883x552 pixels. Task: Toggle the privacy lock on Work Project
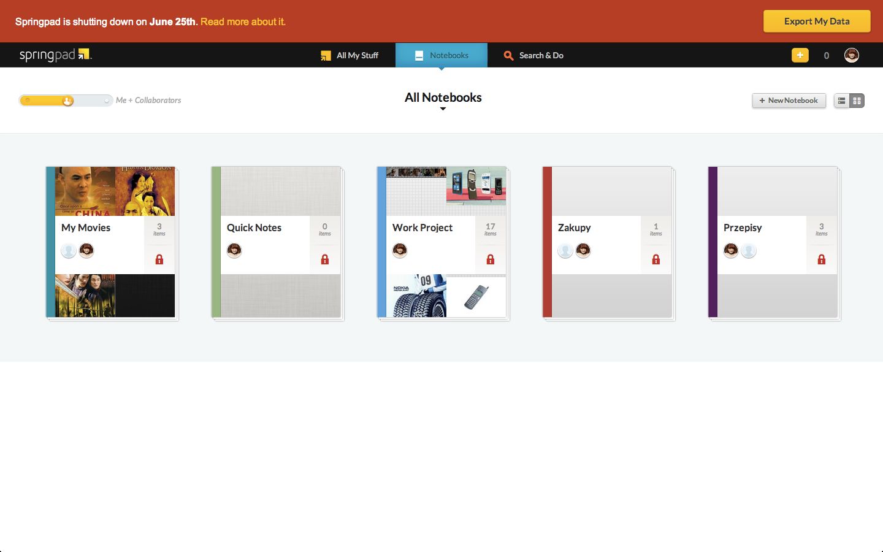(x=491, y=259)
